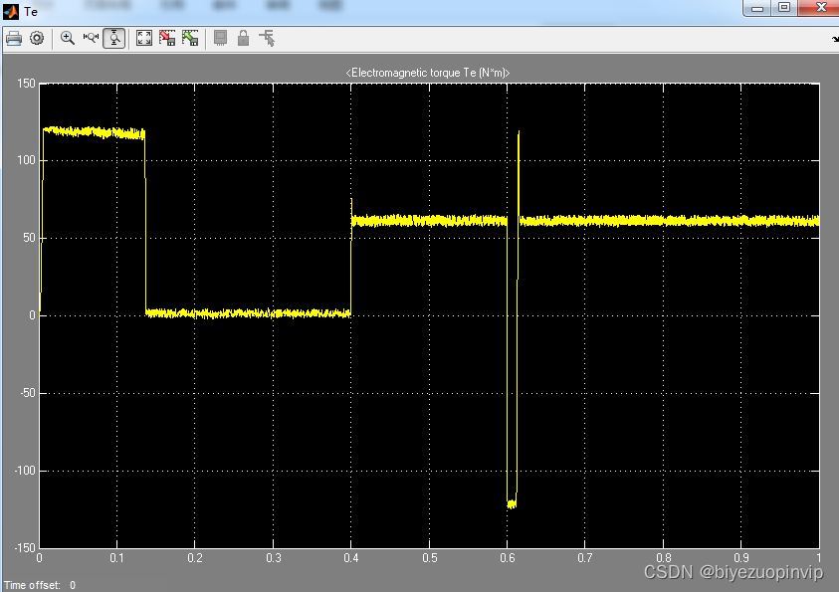This screenshot has height=592, width=839.
Task: Close the Te scope window
Action: [x=820, y=8]
